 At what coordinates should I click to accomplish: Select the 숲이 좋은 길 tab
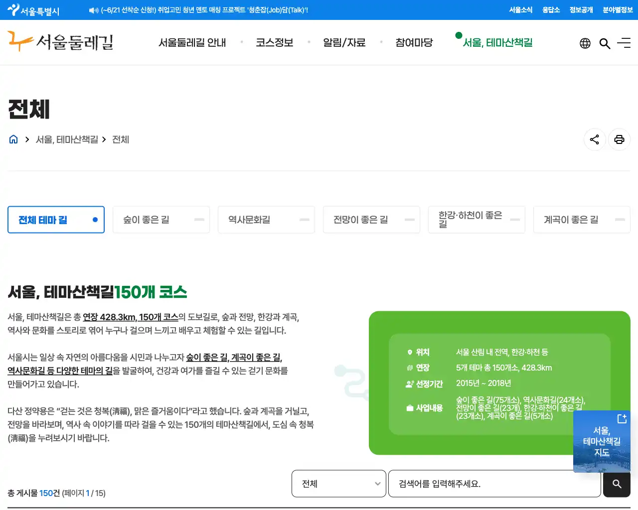pos(161,220)
